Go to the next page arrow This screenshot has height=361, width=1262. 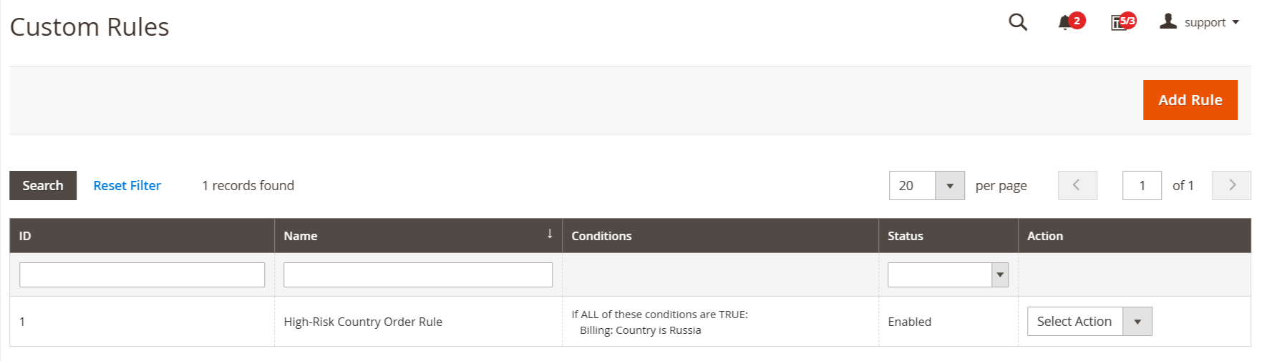[1231, 186]
